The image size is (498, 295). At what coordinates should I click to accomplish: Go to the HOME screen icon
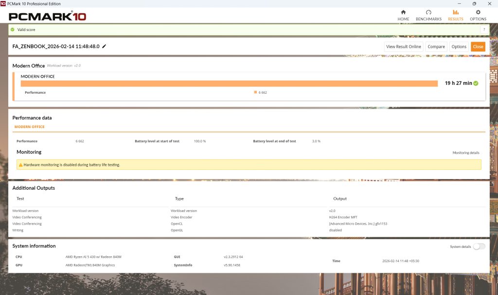tap(403, 13)
